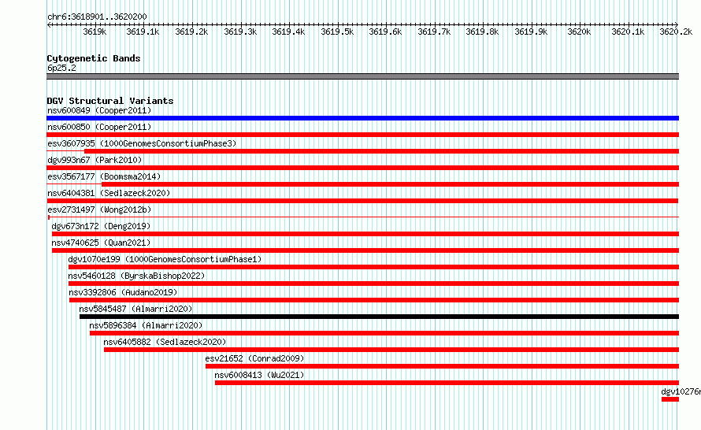Image resolution: width=701 pixels, height=430 pixels.
Task: Click the thin esv2731497 variant line
Action: pyautogui.click(x=363, y=217)
